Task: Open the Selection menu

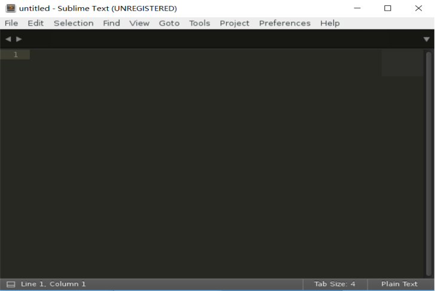Action: pyautogui.click(x=73, y=23)
